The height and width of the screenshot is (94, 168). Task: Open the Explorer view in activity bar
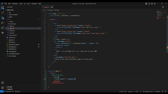point(3,8)
